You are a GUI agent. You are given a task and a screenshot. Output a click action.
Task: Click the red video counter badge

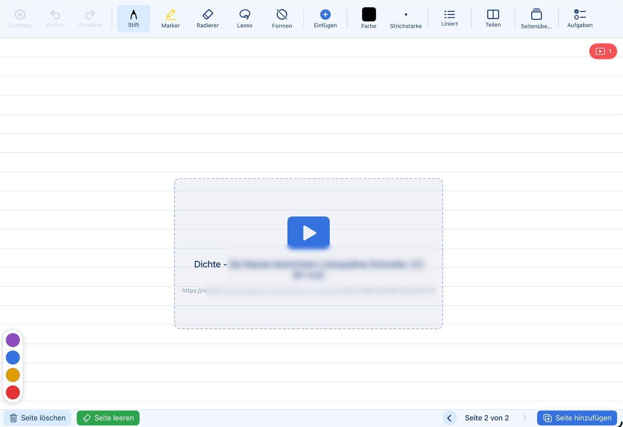(x=603, y=51)
